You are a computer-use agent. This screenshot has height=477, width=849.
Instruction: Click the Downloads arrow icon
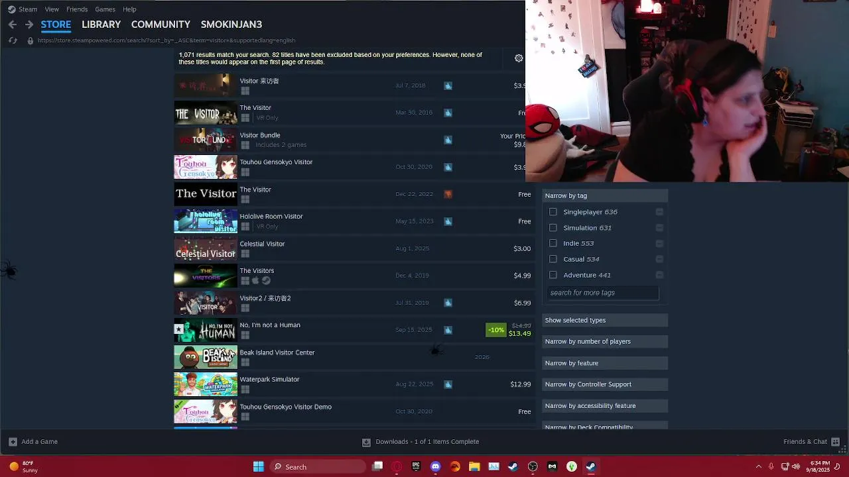[x=366, y=442]
